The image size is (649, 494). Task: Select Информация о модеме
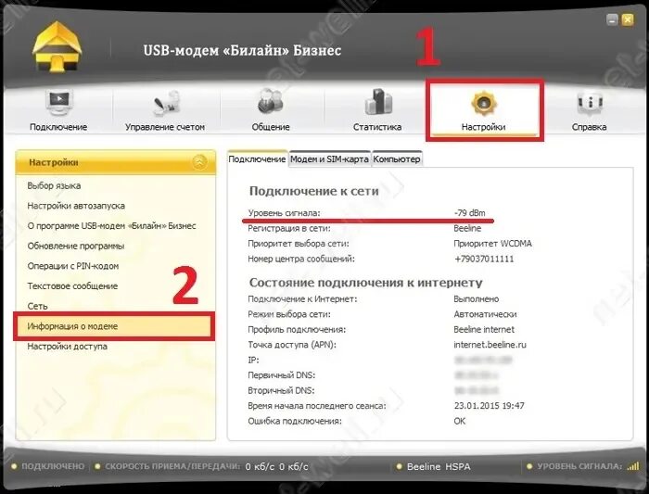click(114, 326)
